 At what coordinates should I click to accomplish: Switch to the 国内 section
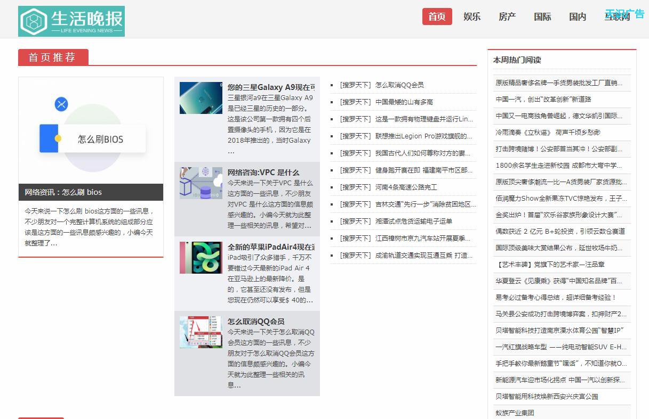tap(578, 17)
